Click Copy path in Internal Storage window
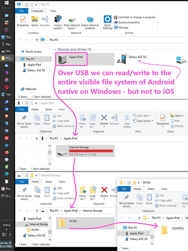188x251 pixels. click(61, 193)
